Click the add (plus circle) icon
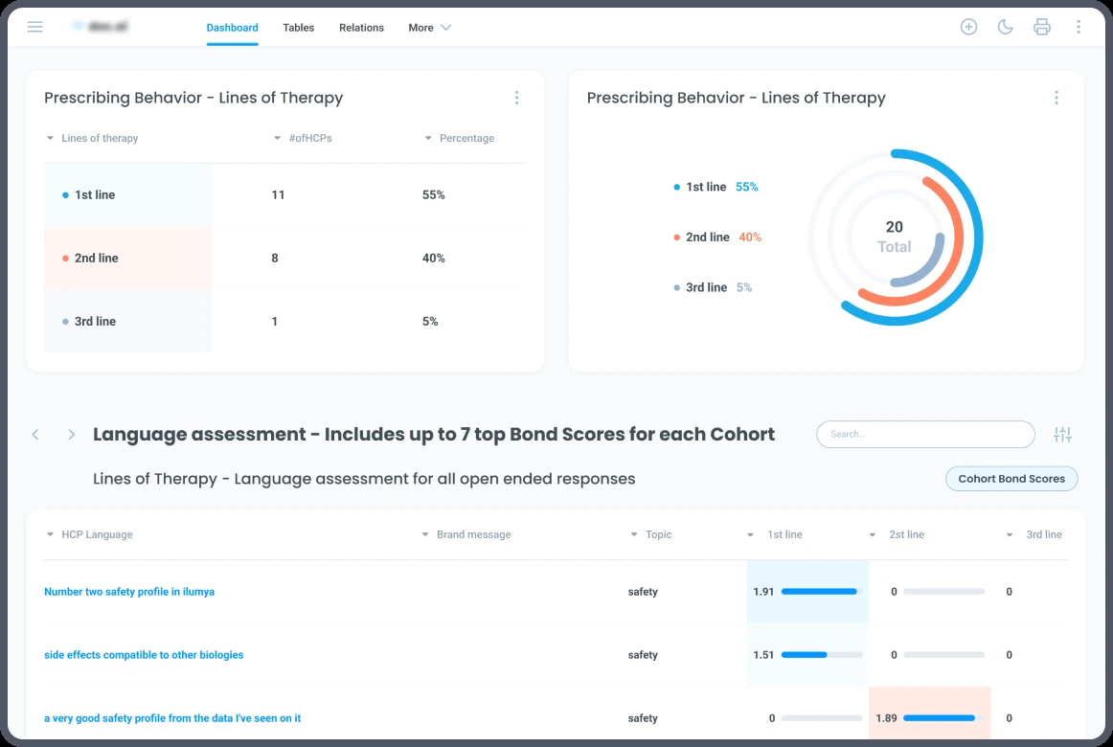The image size is (1113, 747). click(968, 27)
